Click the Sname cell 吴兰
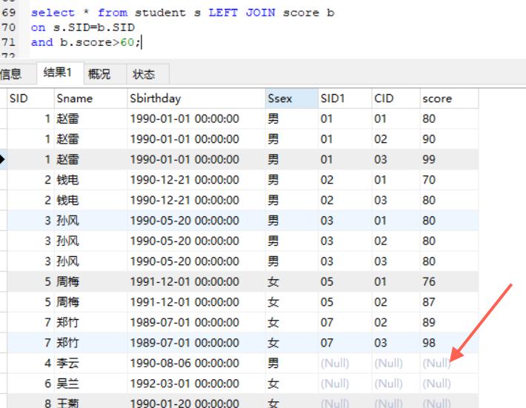Viewport: 526px width, 408px height. (x=90, y=384)
